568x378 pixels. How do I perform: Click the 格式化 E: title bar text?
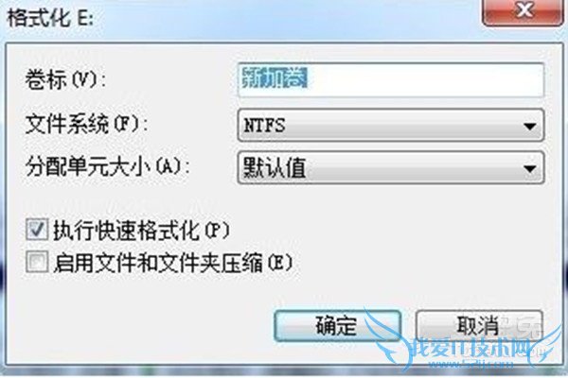pos(51,18)
